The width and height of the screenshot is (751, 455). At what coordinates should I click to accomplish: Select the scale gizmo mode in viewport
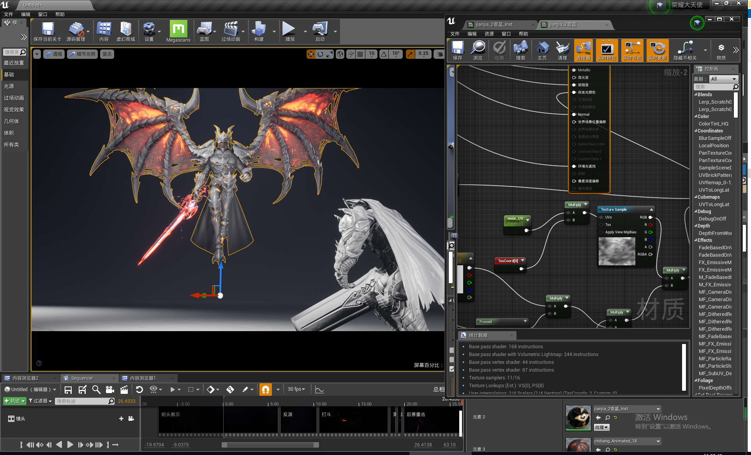point(330,54)
